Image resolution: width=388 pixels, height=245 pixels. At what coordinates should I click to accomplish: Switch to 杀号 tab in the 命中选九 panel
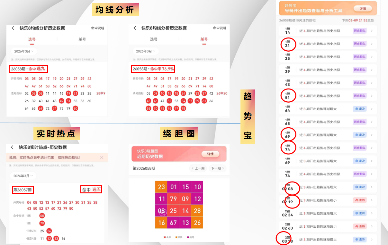82,39
